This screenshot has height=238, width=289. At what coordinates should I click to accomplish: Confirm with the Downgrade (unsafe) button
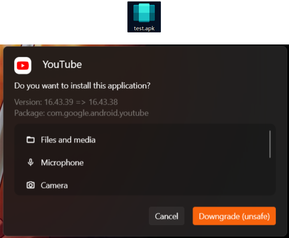(x=234, y=216)
